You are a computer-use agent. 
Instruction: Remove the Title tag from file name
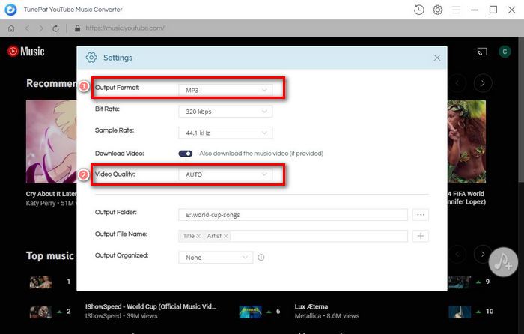tap(198, 236)
